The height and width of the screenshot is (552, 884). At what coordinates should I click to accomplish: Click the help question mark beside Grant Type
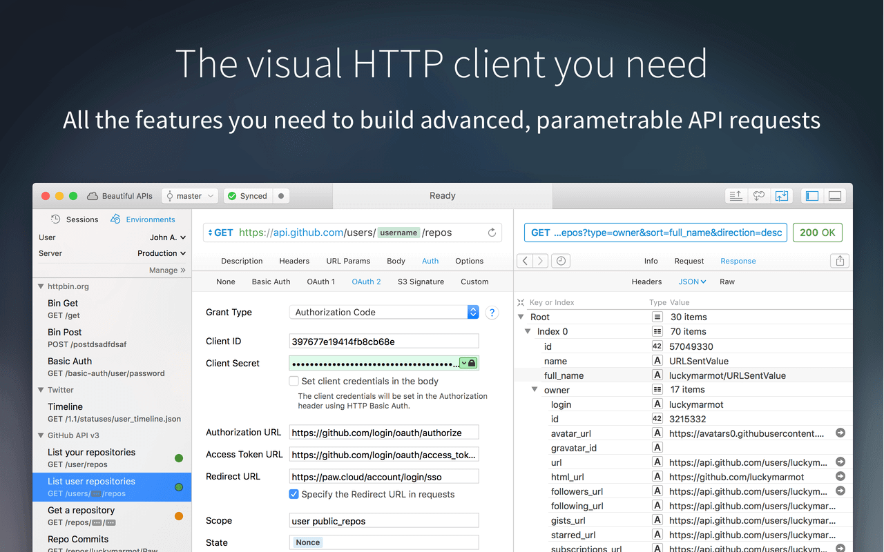(492, 313)
